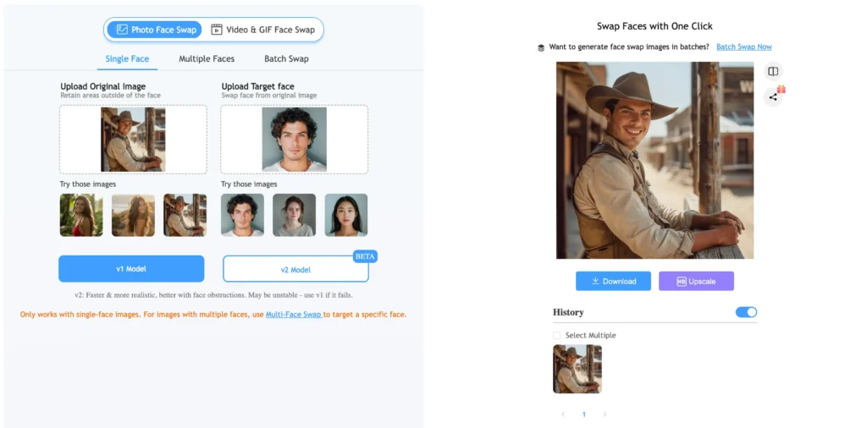
Task: Check the Select Multiple checkbox
Action: tap(557, 336)
